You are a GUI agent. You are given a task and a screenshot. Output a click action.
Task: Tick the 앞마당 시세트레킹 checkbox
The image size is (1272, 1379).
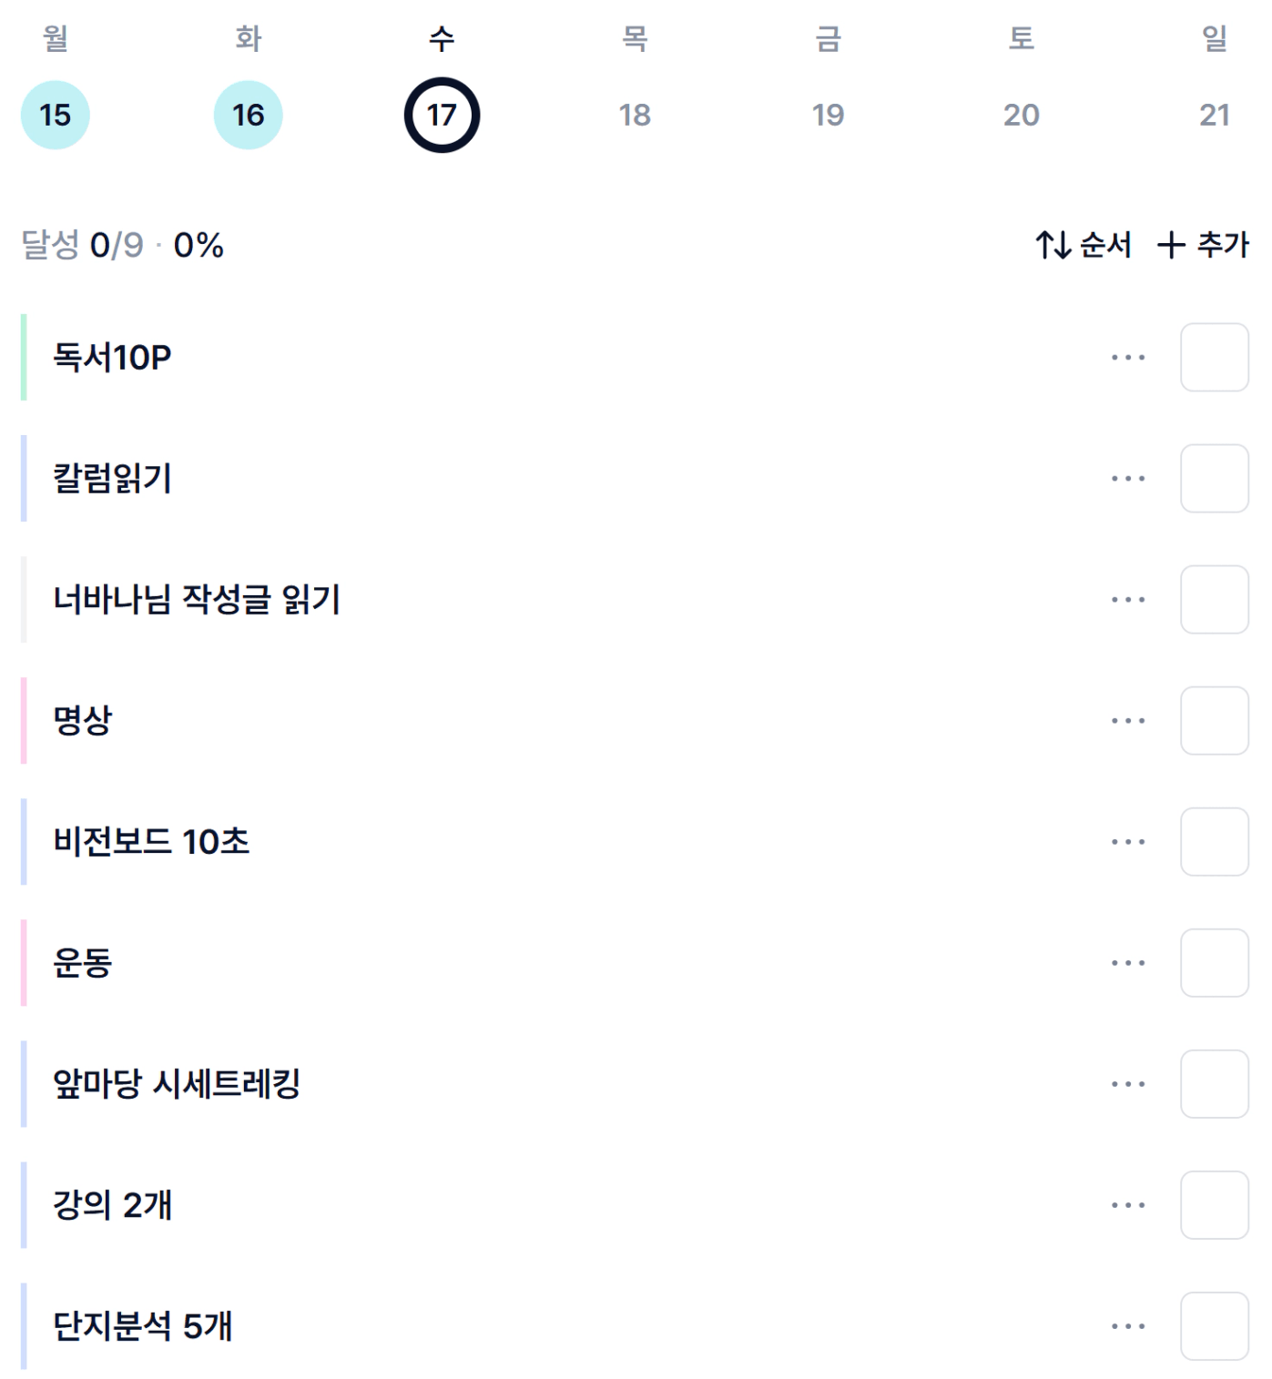pyautogui.click(x=1214, y=1084)
